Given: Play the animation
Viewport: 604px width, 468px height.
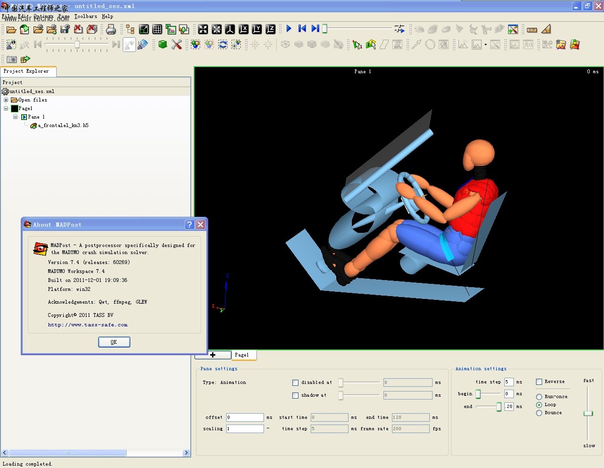Looking at the screenshot, I should [x=289, y=29].
